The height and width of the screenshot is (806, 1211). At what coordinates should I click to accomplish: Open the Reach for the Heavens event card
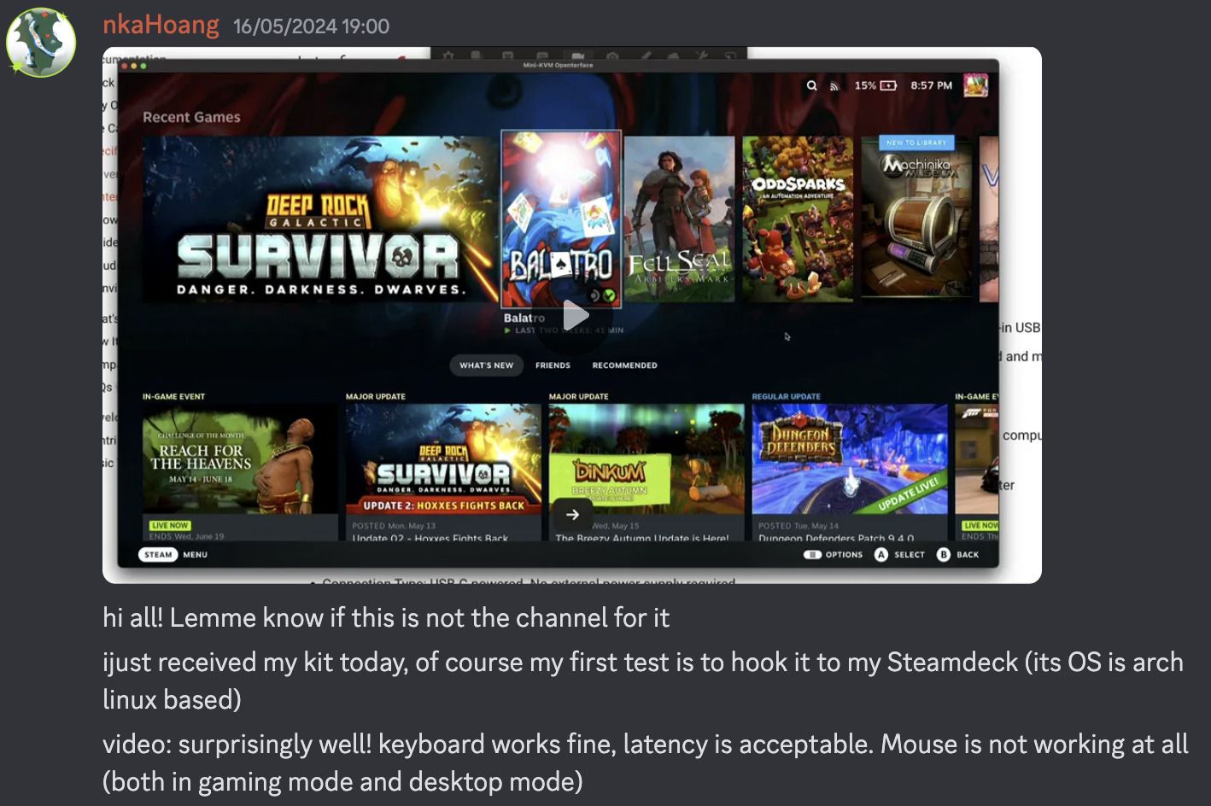point(239,472)
